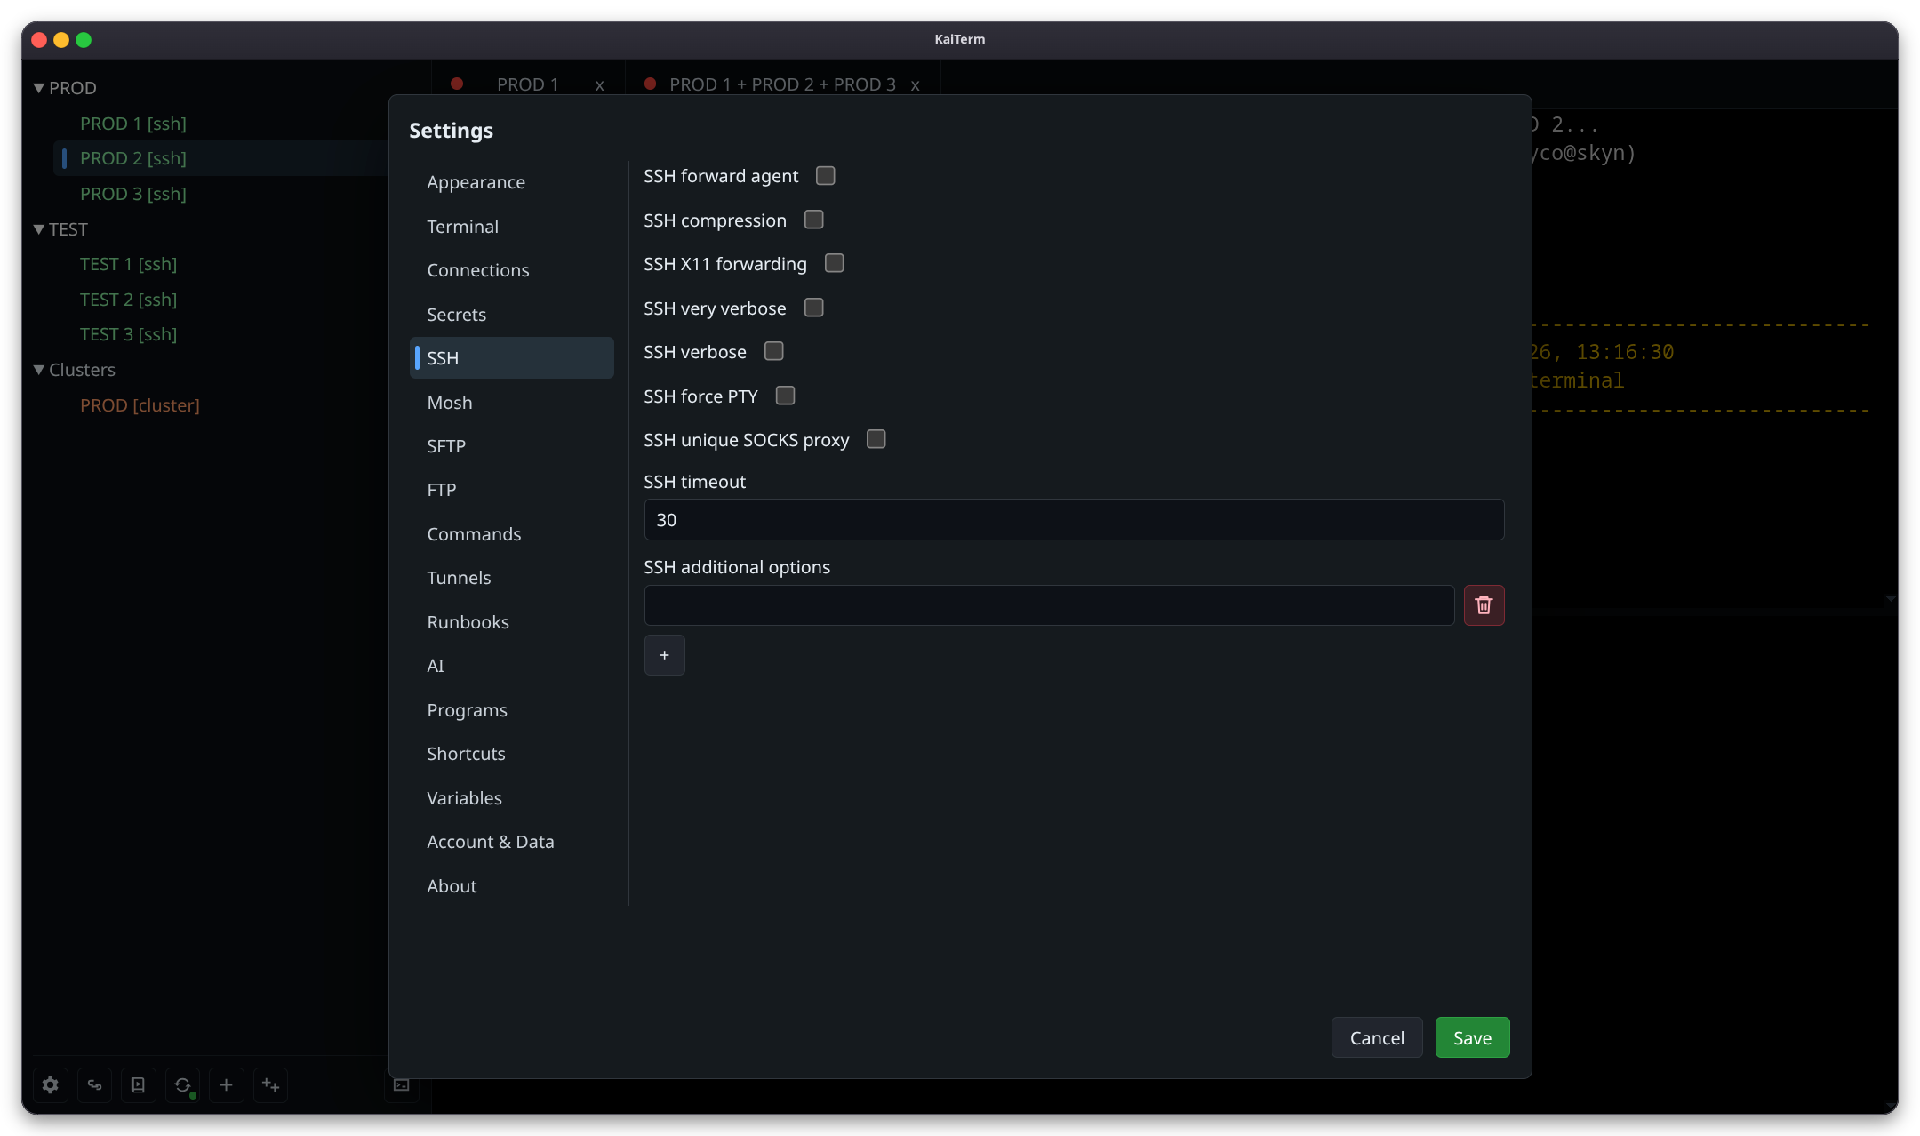This screenshot has height=1136, width=1920.
Task: Open the FTP settings section
Action: tap(512, 490)
